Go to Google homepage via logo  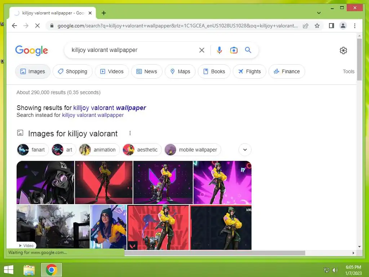tap(32, 50)
